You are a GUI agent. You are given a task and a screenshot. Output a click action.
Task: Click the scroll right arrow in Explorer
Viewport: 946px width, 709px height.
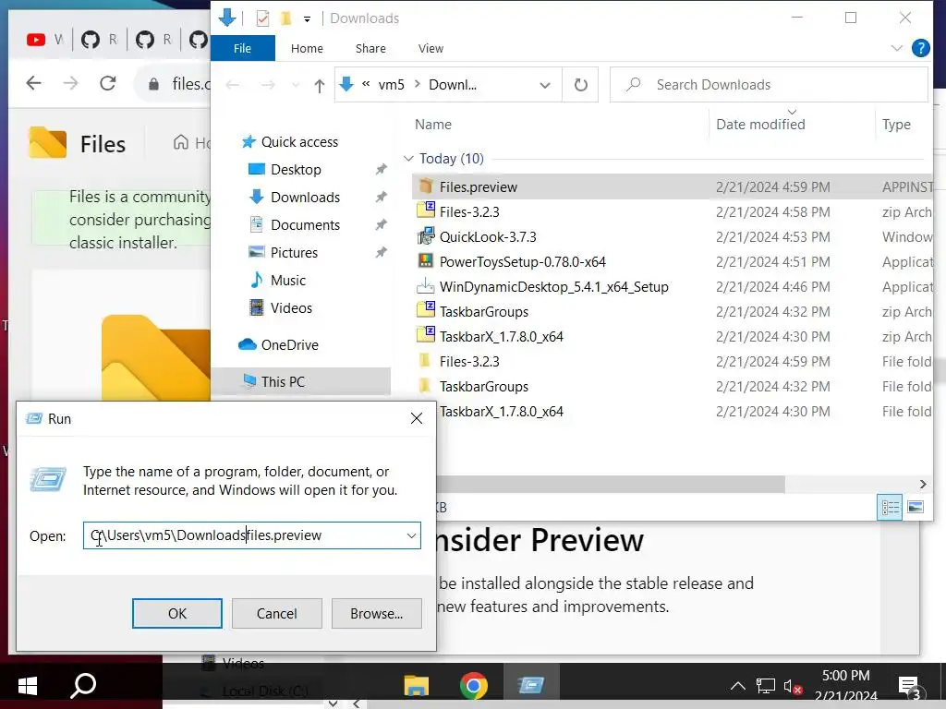point(923,484)
